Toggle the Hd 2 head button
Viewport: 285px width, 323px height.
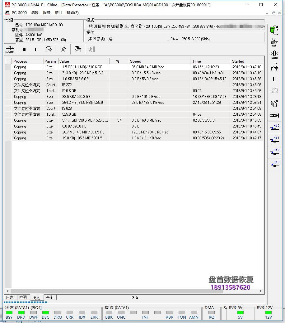(x=274, y=152)
